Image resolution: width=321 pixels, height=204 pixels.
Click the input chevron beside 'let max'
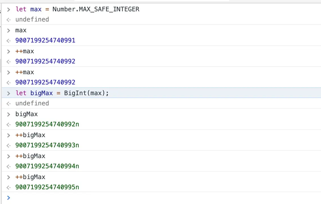[9, 9]
